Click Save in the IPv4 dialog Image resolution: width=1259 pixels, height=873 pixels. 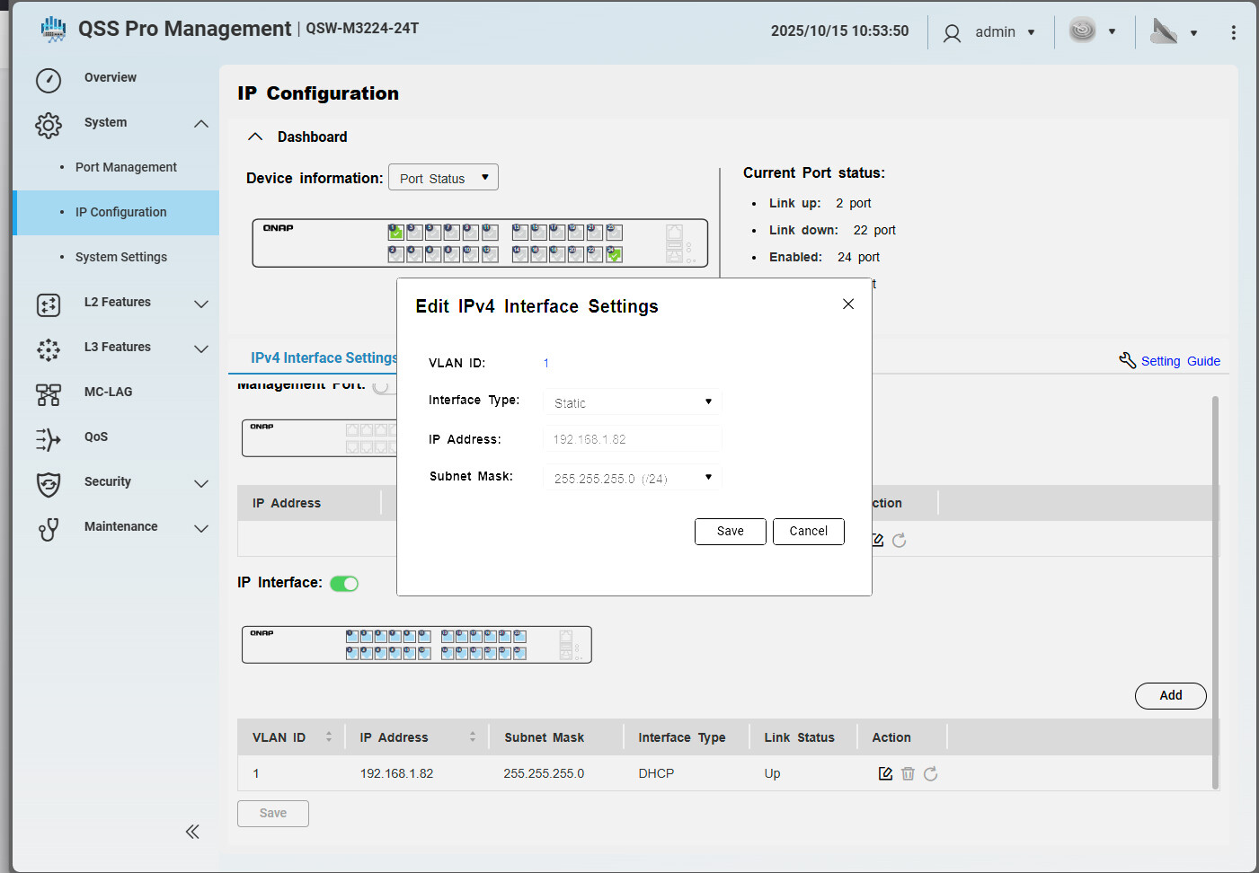coord(730,532)
